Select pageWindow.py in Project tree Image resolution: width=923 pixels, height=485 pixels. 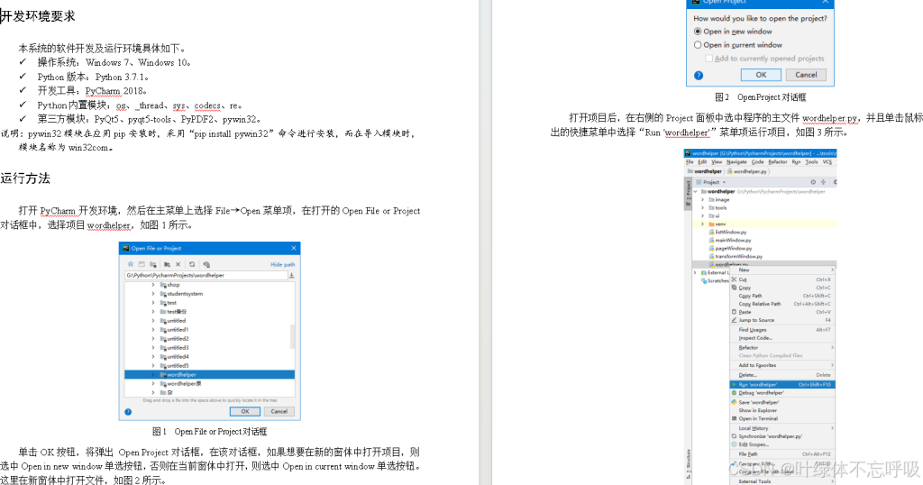[730, 249]
